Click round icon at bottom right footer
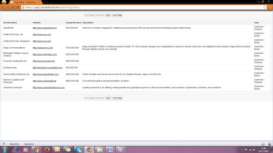The width and height of the screenshot is (273, 153). tap(263, 144)
